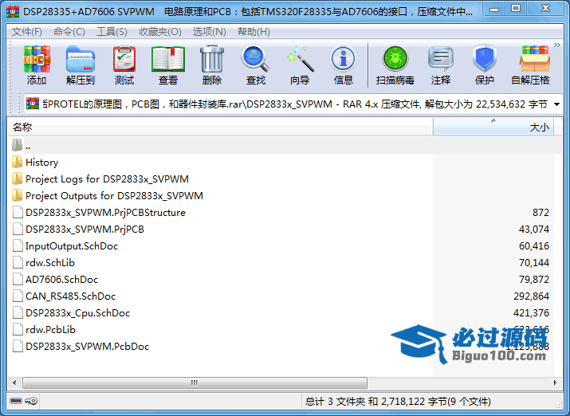This screenshot has height=416, width=570.
Task: Maximize the WinRAR window
Action: coord(516,9)
